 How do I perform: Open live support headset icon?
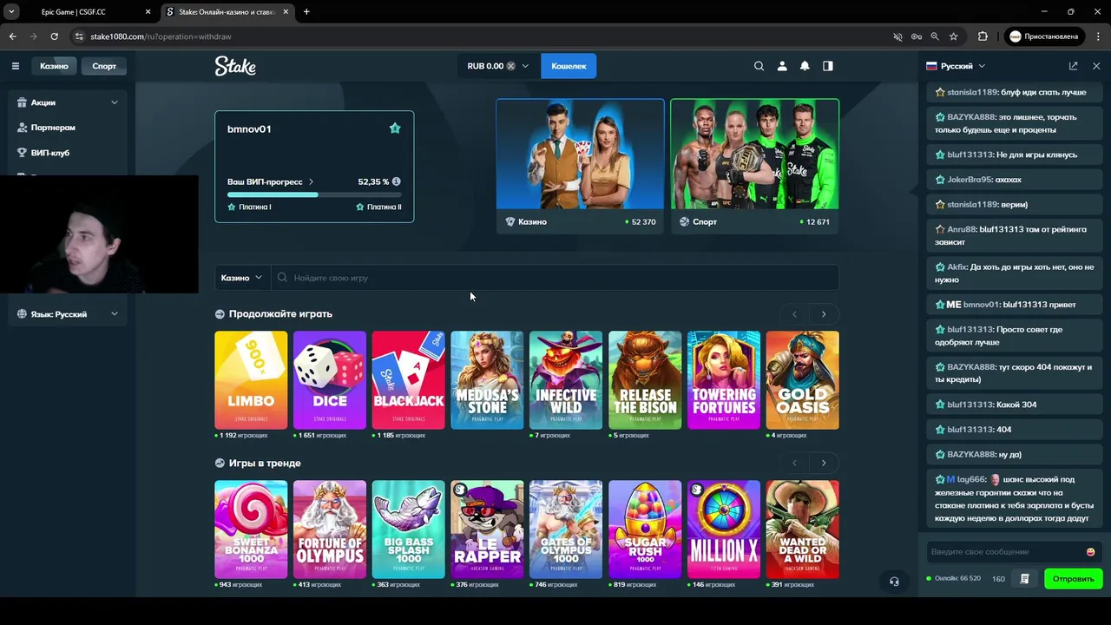(894, 582)
